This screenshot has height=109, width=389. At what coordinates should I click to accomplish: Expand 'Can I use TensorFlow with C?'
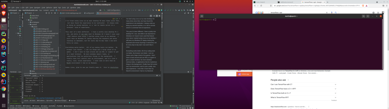[335, 84]
